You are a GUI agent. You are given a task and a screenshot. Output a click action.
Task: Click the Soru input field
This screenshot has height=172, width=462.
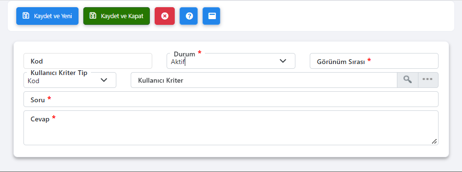[231, 99]
